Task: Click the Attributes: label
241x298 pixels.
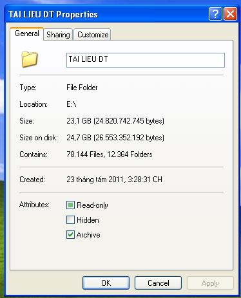Action: (34, 205)
